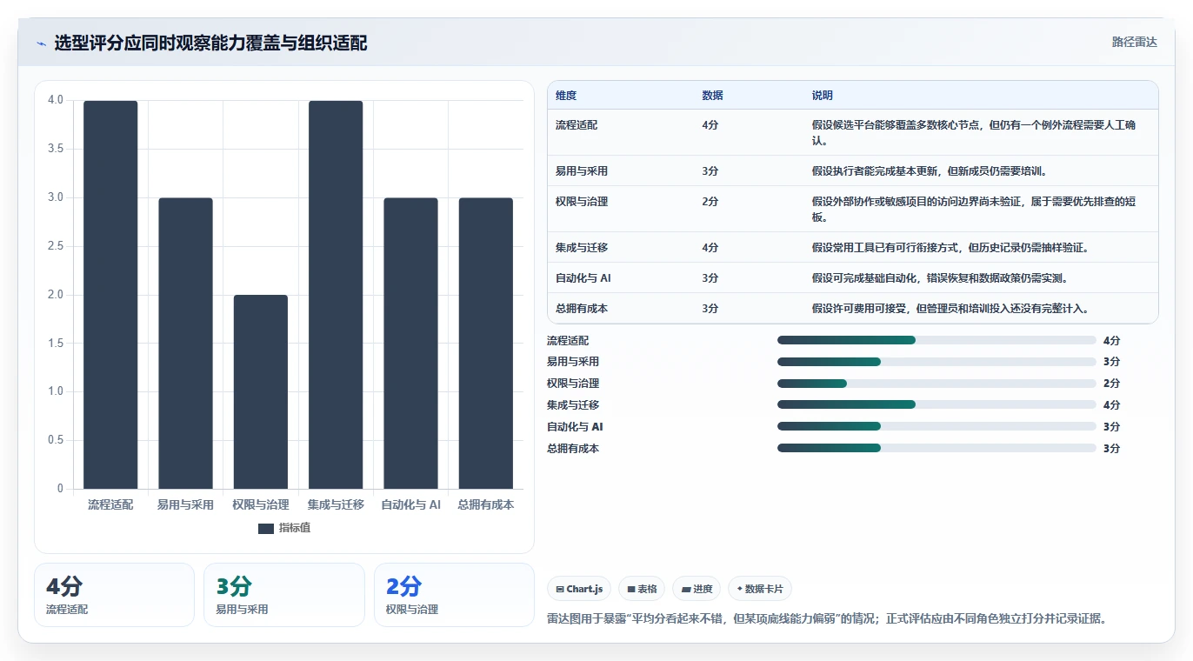Image resolution: width=1193 pixels, height=661 pixels.
Task: Click the 路径雷达 label in the header
Action: [x=1134, y=42]
